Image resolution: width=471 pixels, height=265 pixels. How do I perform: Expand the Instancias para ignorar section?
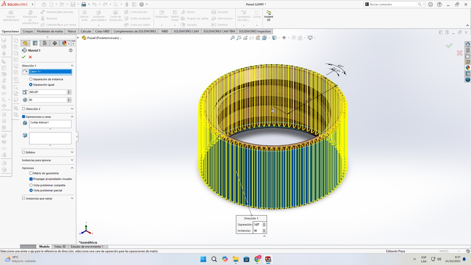tap(72, 160)
